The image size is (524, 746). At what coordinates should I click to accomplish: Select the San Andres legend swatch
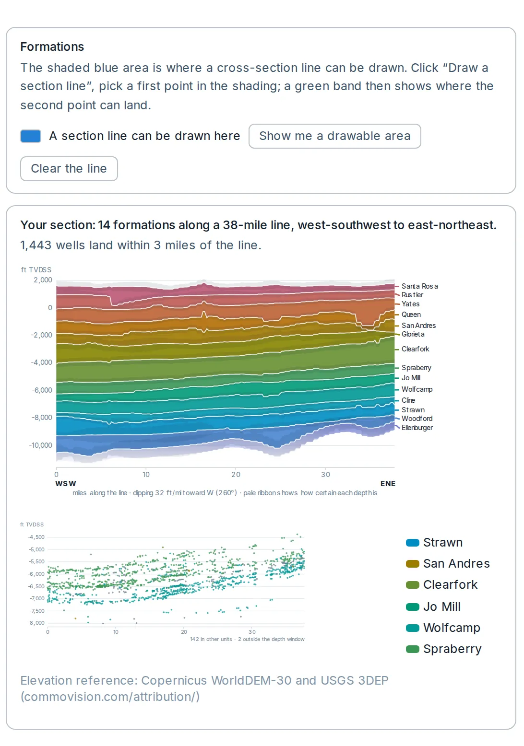point(413,564)
